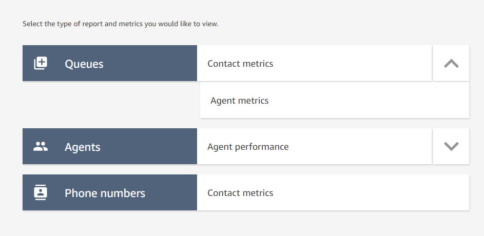Open the Agent performance report
The height and width of the screenshot is (236, 484).
pos(248,147)
